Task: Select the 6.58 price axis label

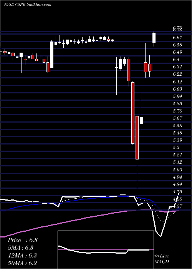Action: point(177,45)
